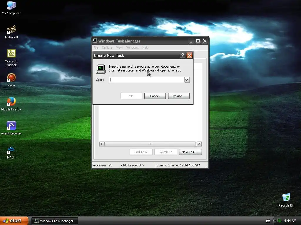This screenshot has width=301, height=225.
Task: Click the right arrow of horizontal scrollbar
Action: (199, 144)
